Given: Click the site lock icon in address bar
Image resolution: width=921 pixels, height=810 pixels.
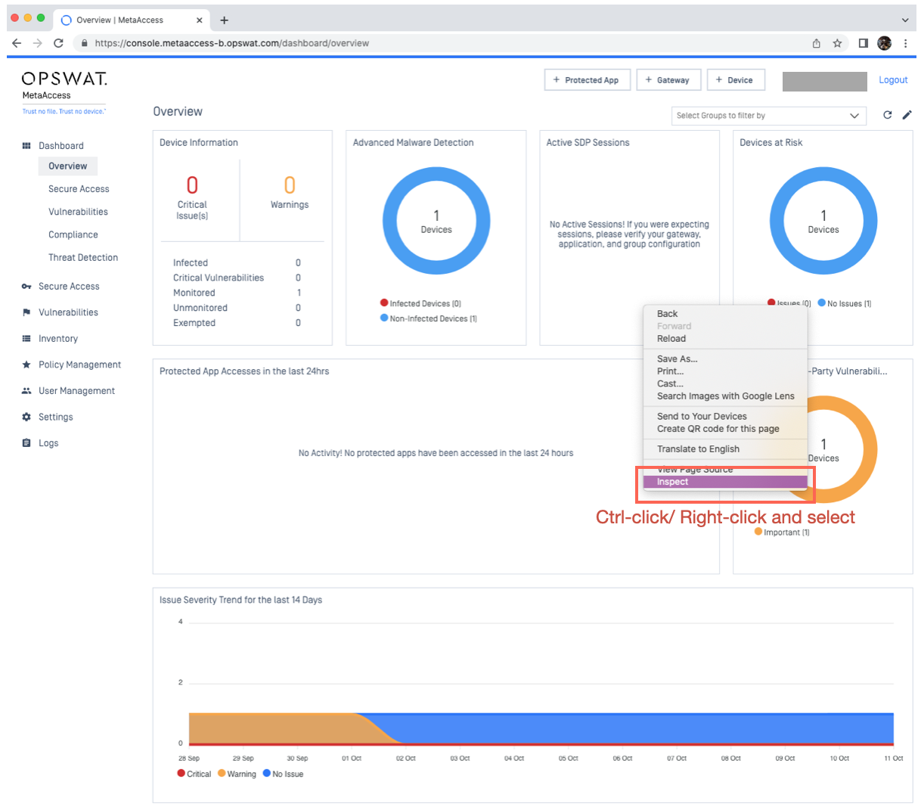Looking at the screenshot, I should pyautogui.click(x=84, y=43).
